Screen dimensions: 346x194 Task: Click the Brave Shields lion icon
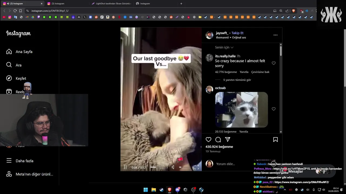tap(294, 11)
